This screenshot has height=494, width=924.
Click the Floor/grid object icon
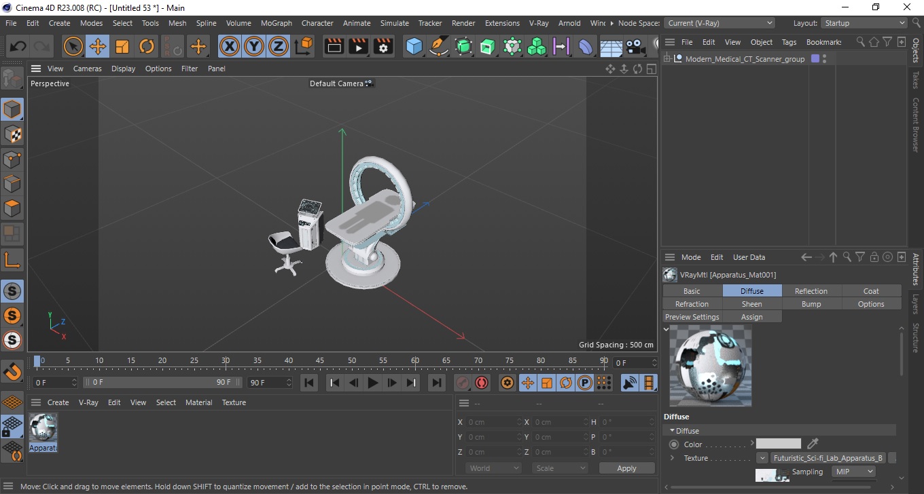(x=611, y=46)
